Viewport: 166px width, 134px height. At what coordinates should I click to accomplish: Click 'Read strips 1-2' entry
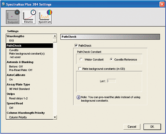pyautogui.click(x=18, y=98)
